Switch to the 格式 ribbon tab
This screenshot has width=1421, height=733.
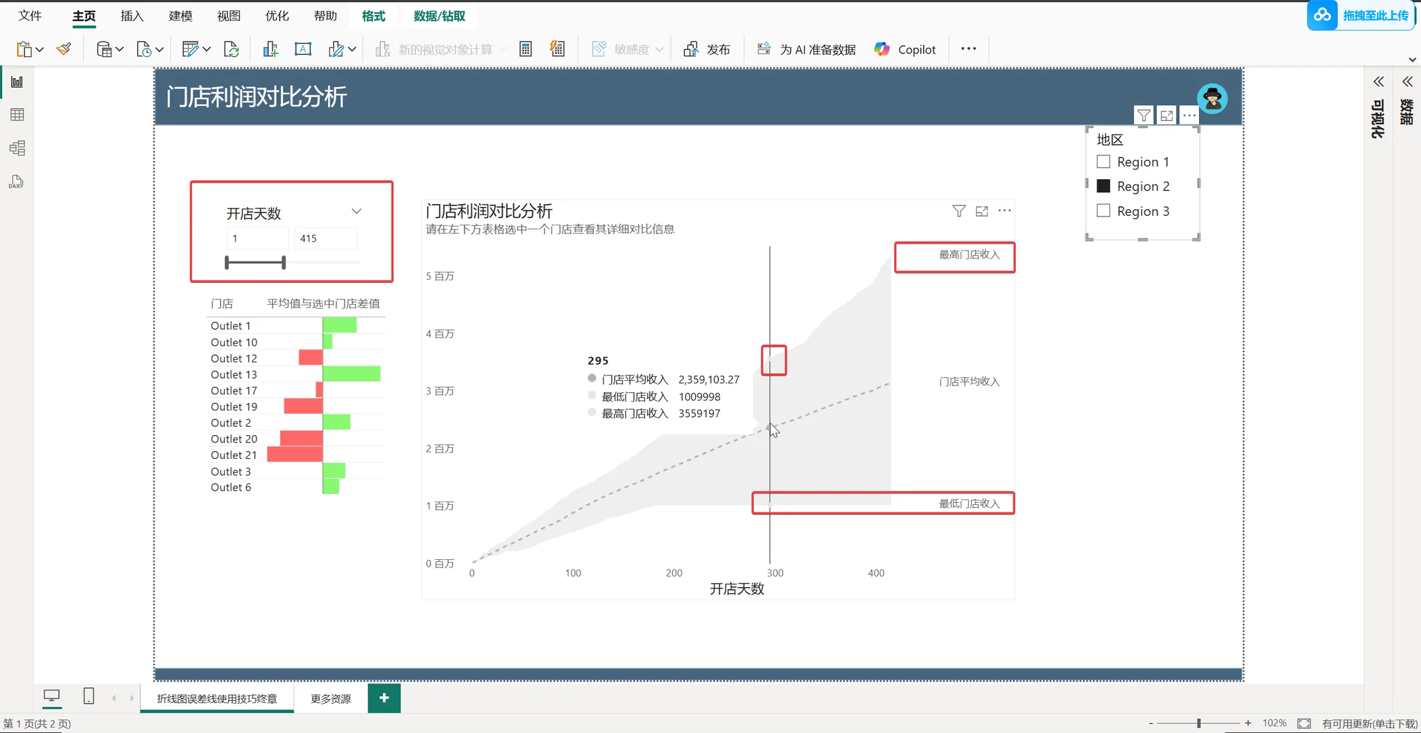tap(373, 16)
